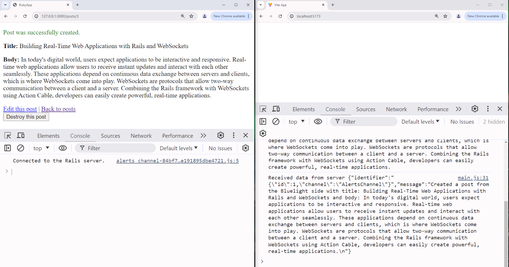509x267 pixels.
Task: Open Network tab in left DevTools
Action: [x=141, y=136]
